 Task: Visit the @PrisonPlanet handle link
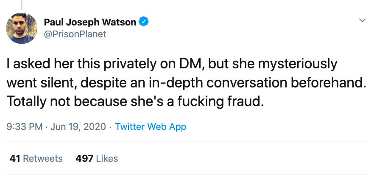pos(75,34)
